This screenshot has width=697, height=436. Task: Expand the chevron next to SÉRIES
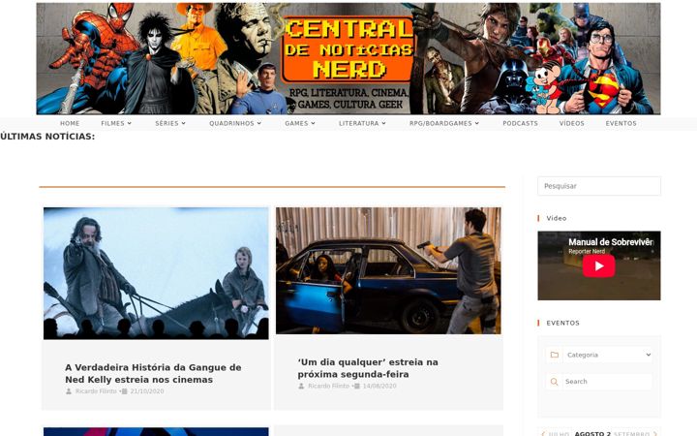tap(184, 123)
